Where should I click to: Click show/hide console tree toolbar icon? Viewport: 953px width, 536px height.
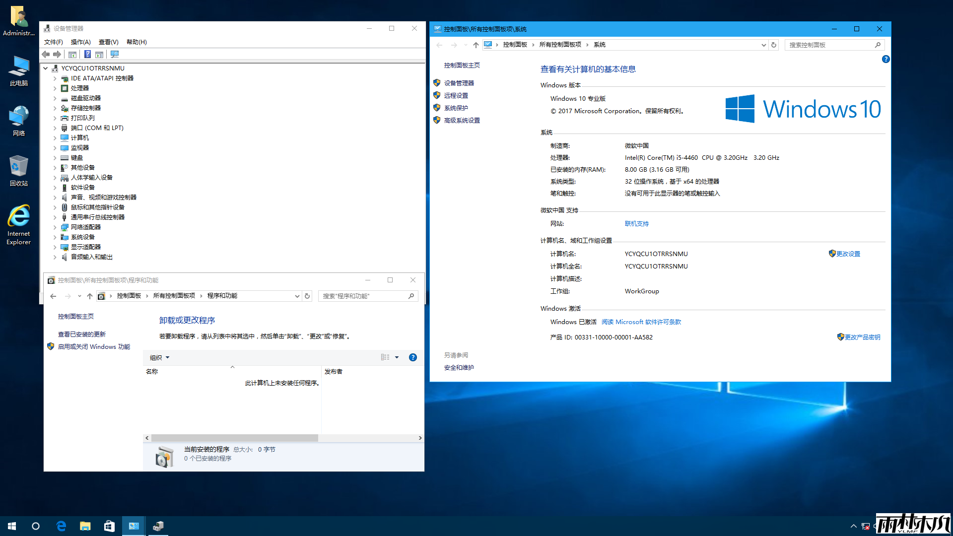point(72,55)
